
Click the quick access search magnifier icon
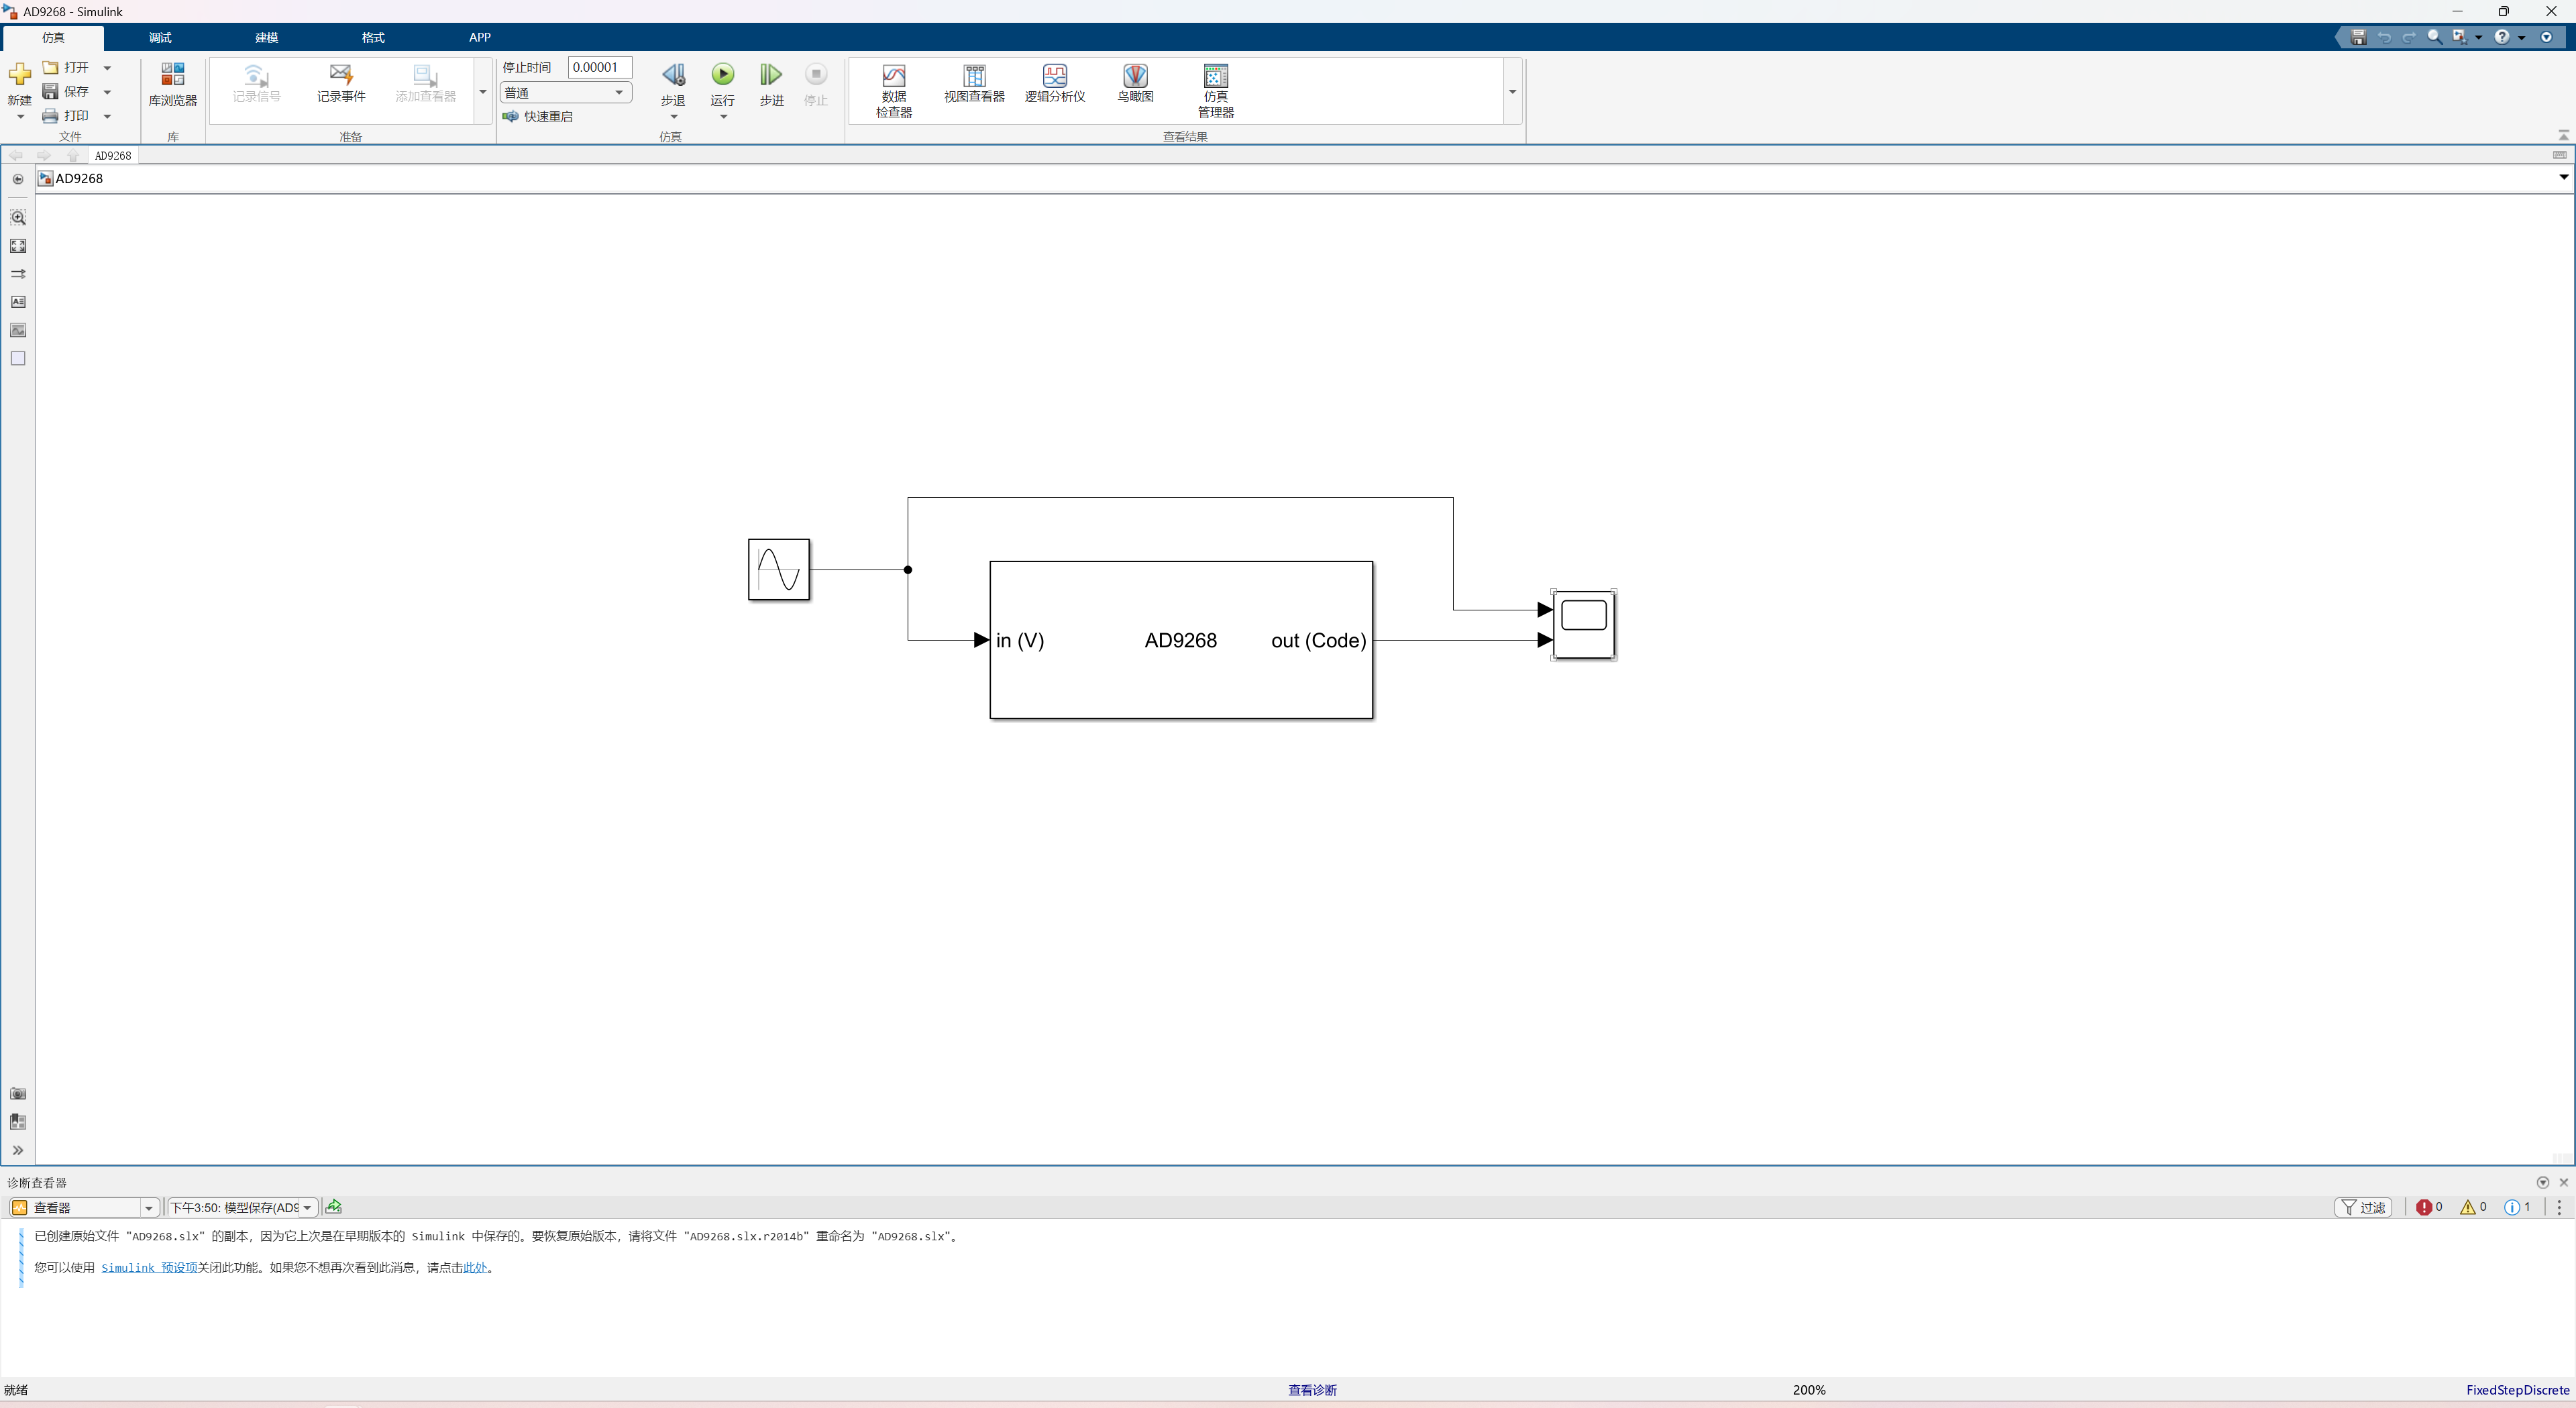click(2434, 37)
